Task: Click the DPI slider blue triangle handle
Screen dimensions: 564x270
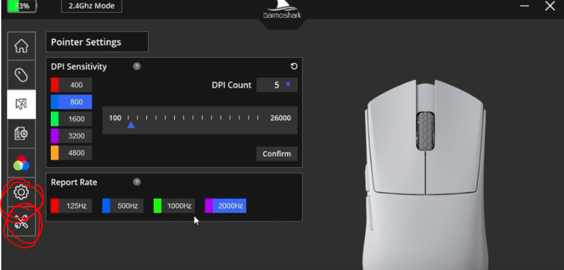Action: coord(131,125)
